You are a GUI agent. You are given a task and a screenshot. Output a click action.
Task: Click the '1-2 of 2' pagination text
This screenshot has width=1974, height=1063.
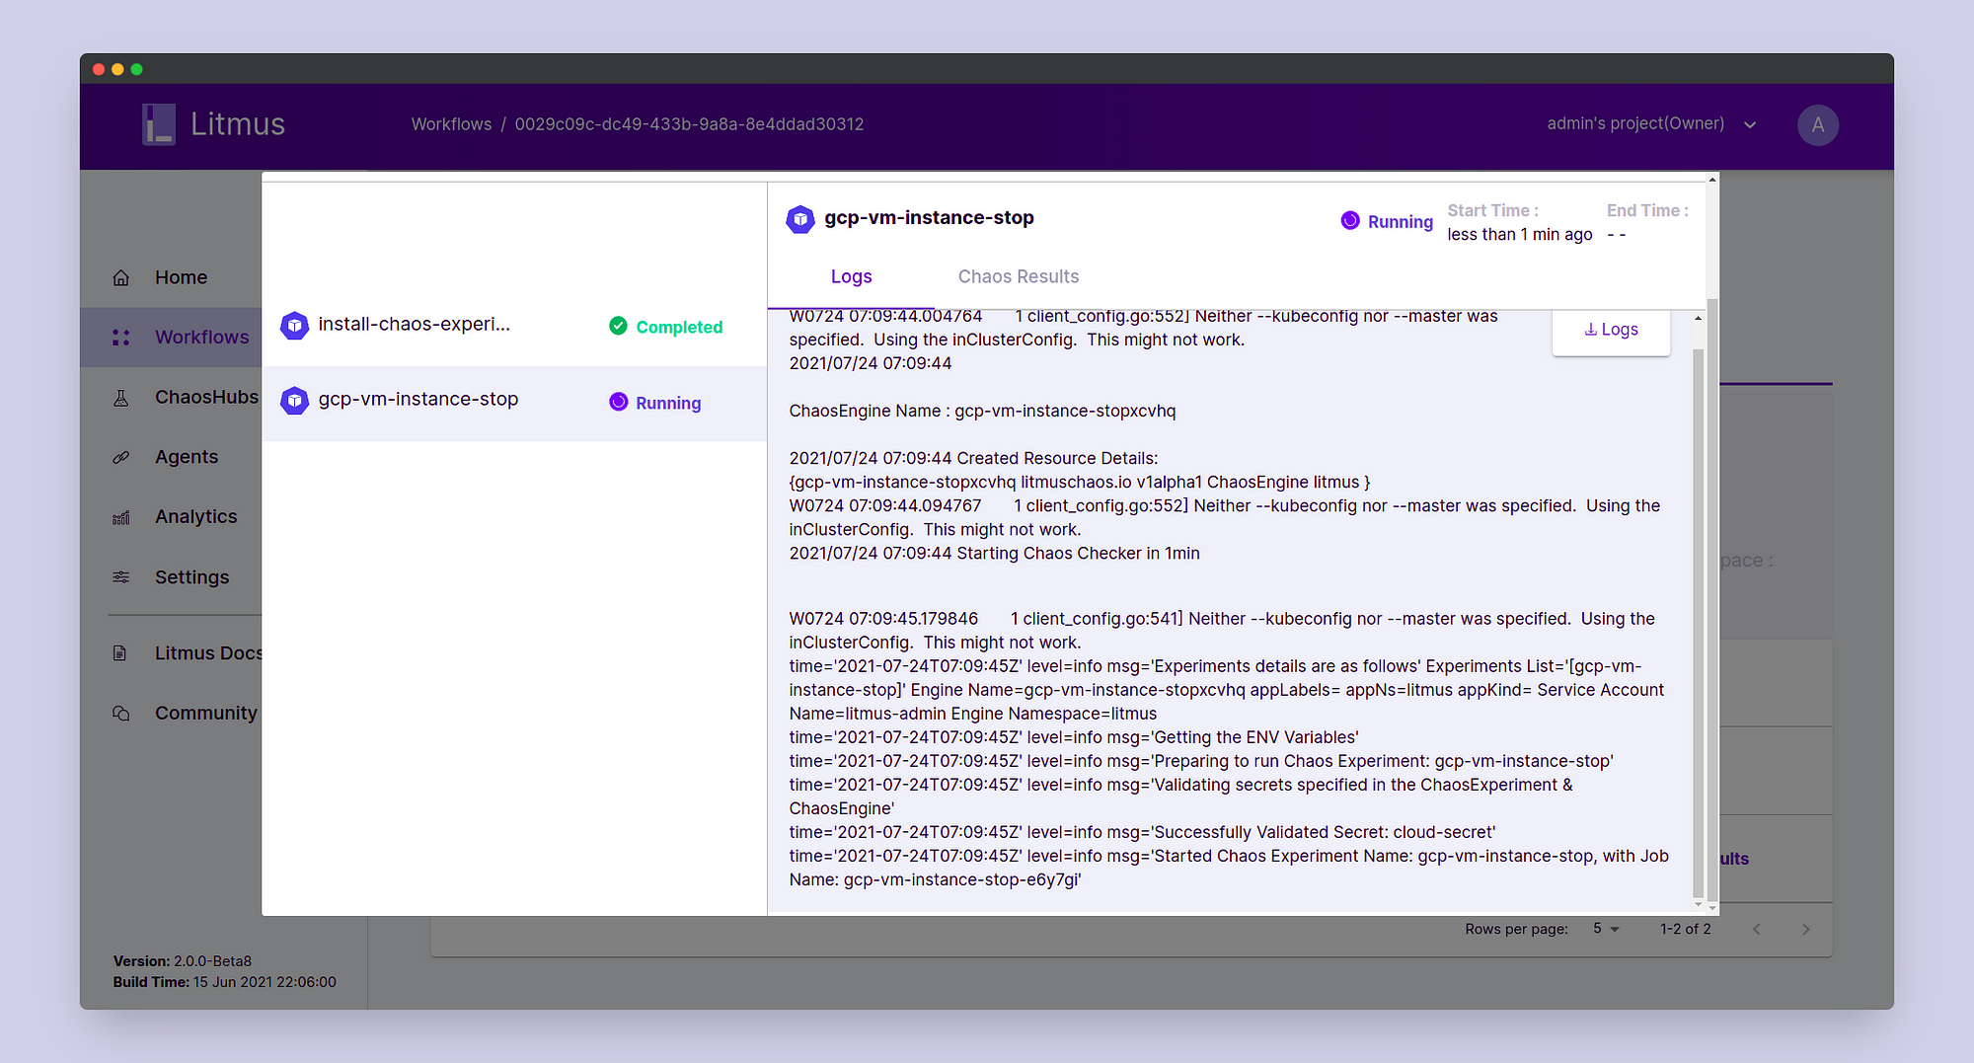coord(1685,929)
